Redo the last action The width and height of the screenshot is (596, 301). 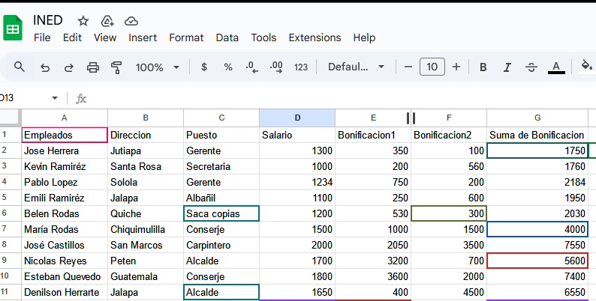(x=69, y=67)
